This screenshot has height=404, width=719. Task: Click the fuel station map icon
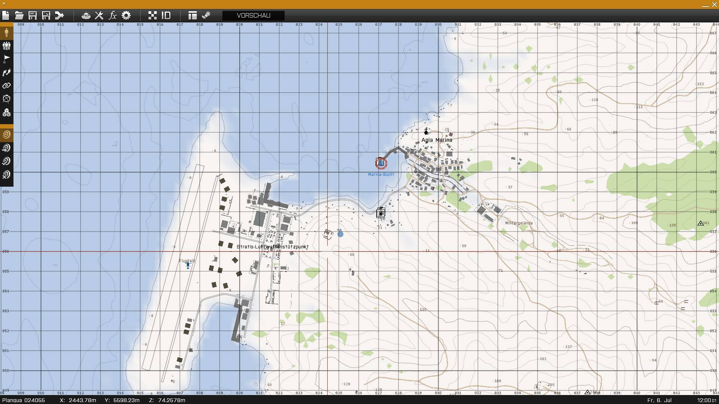click(380, 213)
